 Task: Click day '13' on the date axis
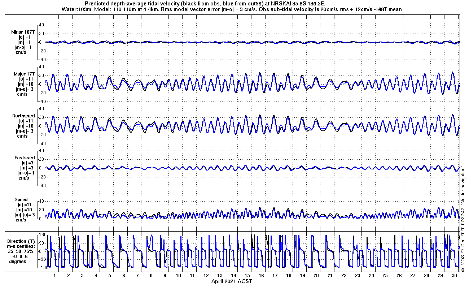220,276
